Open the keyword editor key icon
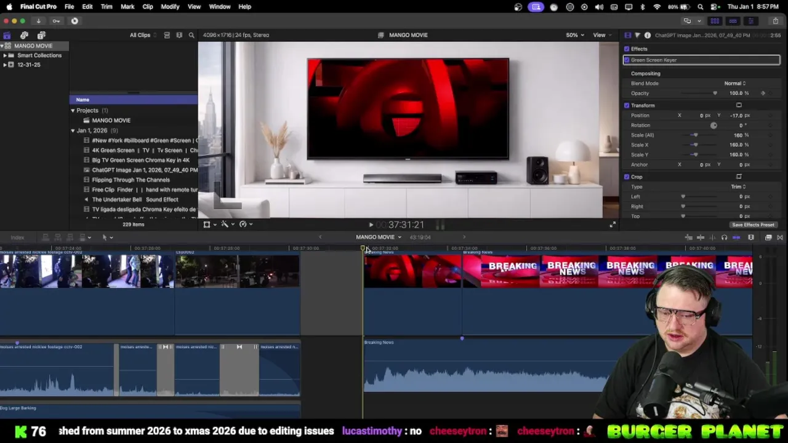This screenshot has height=443, width=788. coord(56,21)
